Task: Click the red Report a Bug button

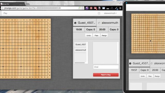Action: pos(106,75)
